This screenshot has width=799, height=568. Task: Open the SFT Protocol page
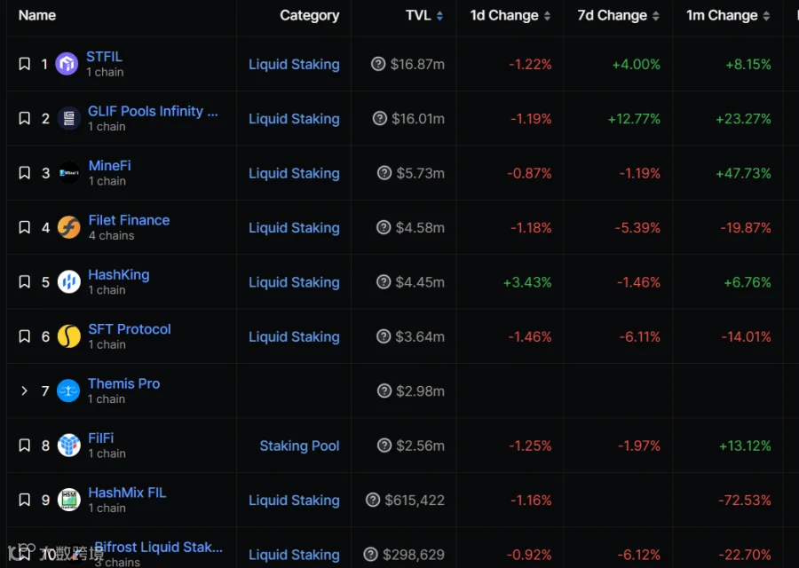click(130, 329)
